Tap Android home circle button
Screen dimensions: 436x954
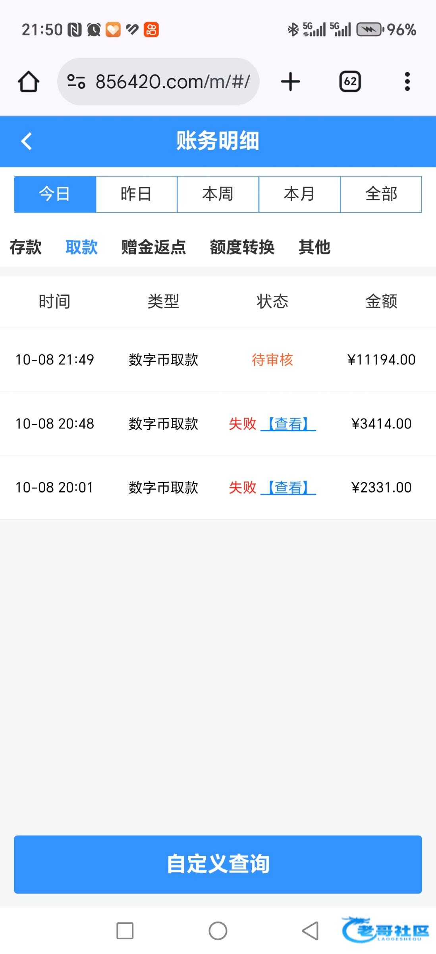tap(218, 931)
